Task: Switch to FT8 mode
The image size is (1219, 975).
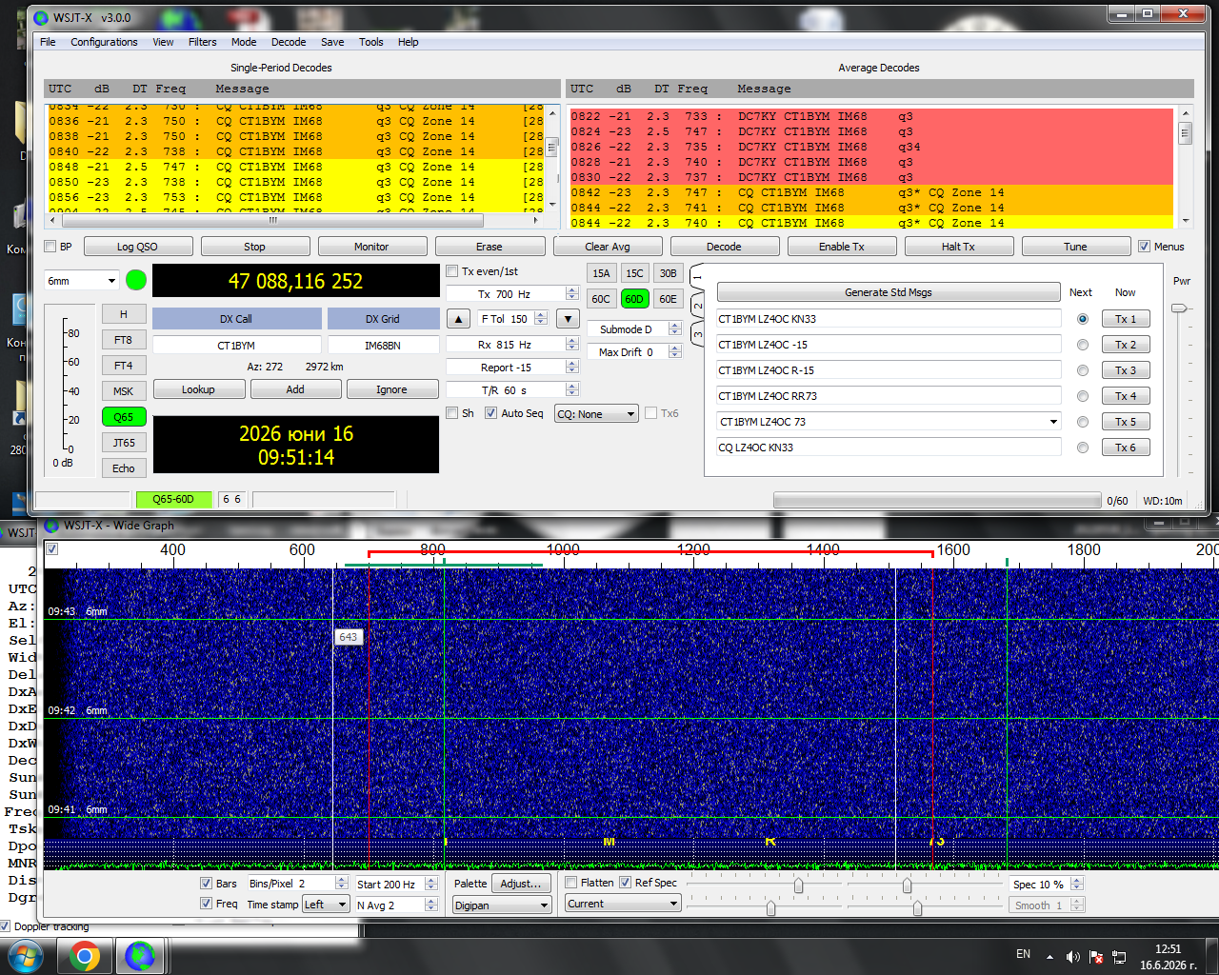Action: tap(124, 340)
